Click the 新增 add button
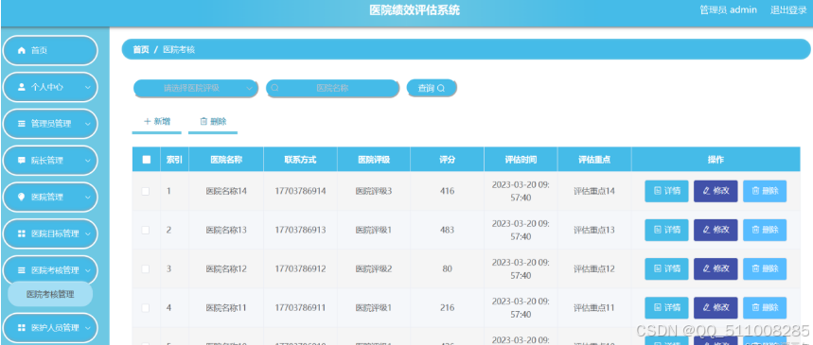This screenshot has width=813, height=345. point(156,122)
